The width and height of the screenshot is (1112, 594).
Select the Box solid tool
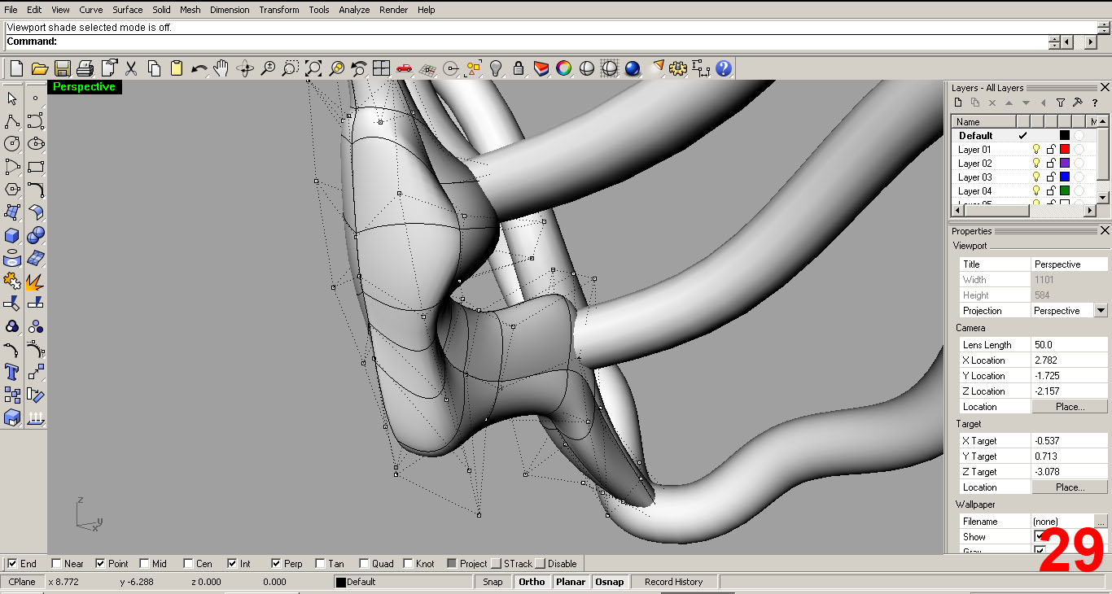pyautogui.click(x=12, y=235)
